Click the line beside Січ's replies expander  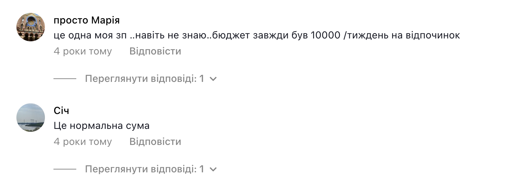(65, 169)
